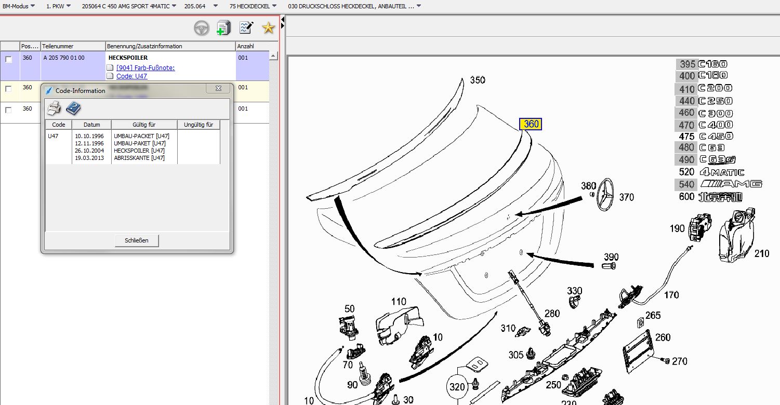The height and width of the screenshot is (405, 780).
Task: Click the Gültig für column header
Action: click(144, 125)
